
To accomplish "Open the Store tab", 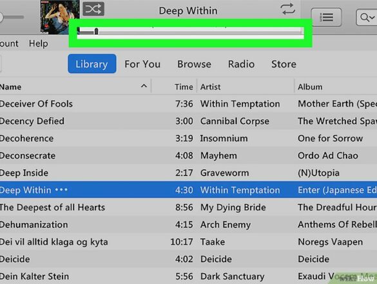I will (x=284, y=64).
